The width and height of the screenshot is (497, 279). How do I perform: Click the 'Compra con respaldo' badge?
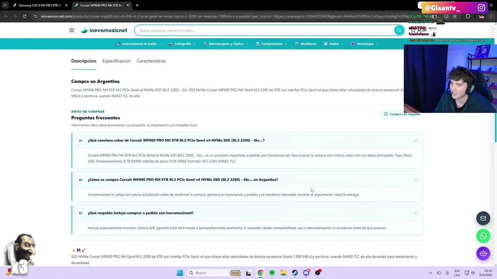pyautogui.click(x=402, y=114)
